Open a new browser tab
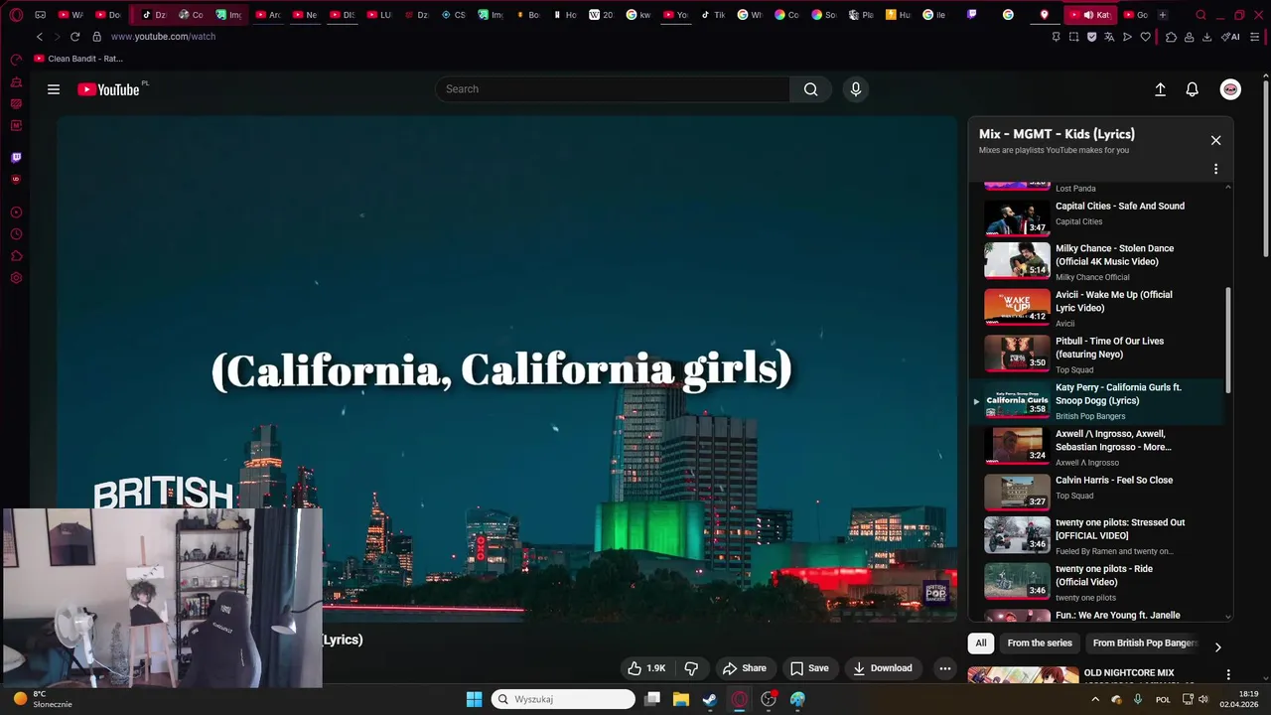1271x715 pixels. pyautogui.click(x=1163, y=15)
